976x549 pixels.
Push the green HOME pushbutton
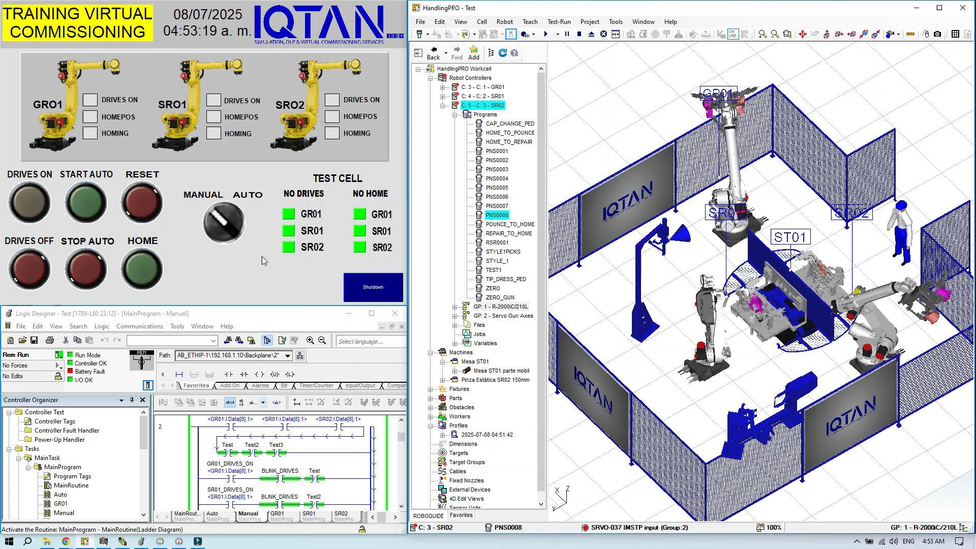(142, 269)
